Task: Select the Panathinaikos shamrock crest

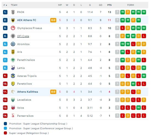Action: (13, 60)
